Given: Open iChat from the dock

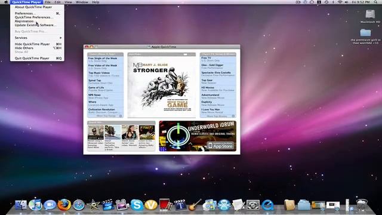Looking at the screenshot, I should coord(50,205).
